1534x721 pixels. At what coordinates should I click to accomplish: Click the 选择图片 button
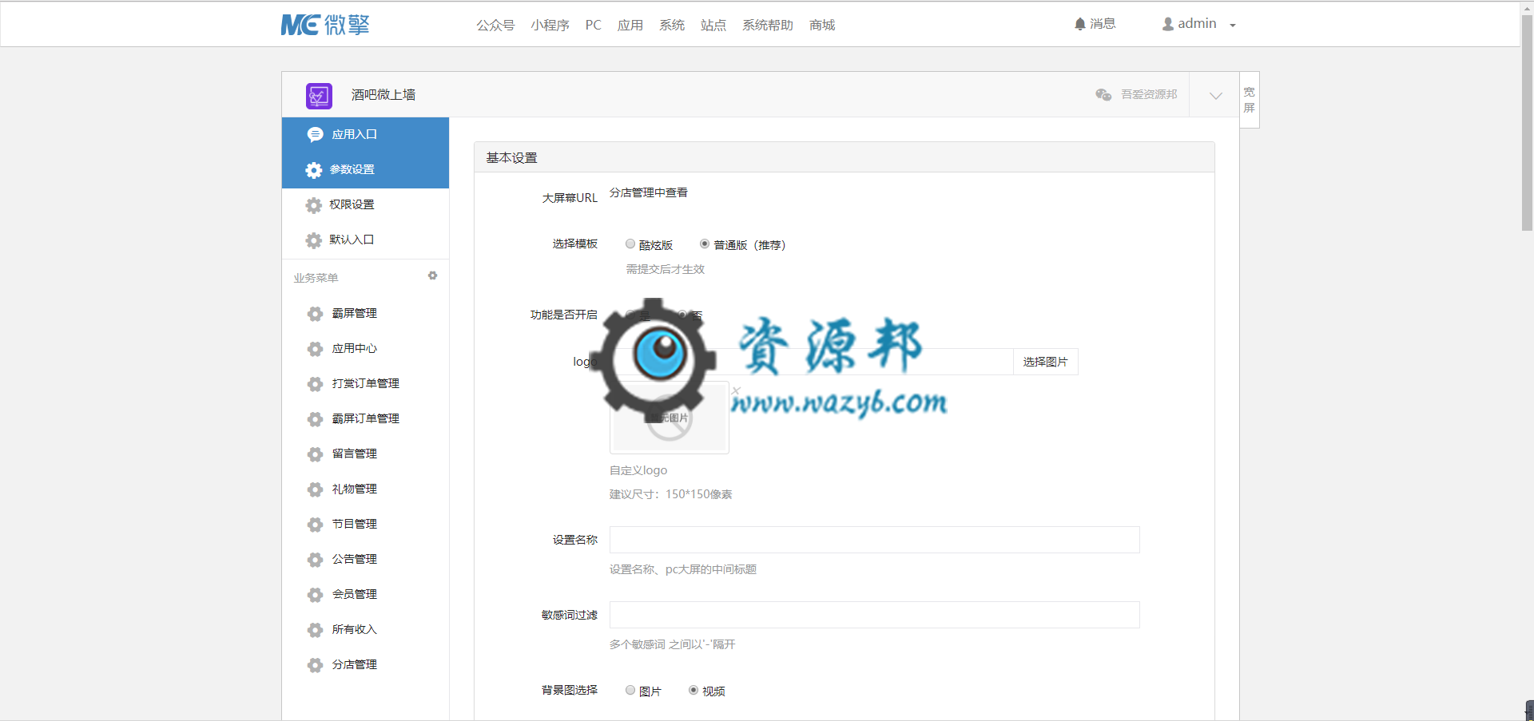(1046, 362)
